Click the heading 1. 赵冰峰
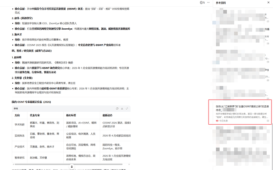 pos(17,57)
